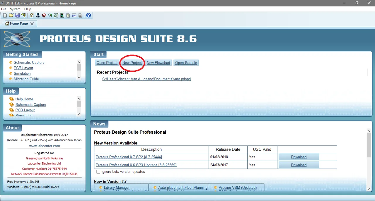This screenshot has width=375, height=201.
Task: Click the bullet icon beside Simulation in Getting Started
Action: click(11, 73)
